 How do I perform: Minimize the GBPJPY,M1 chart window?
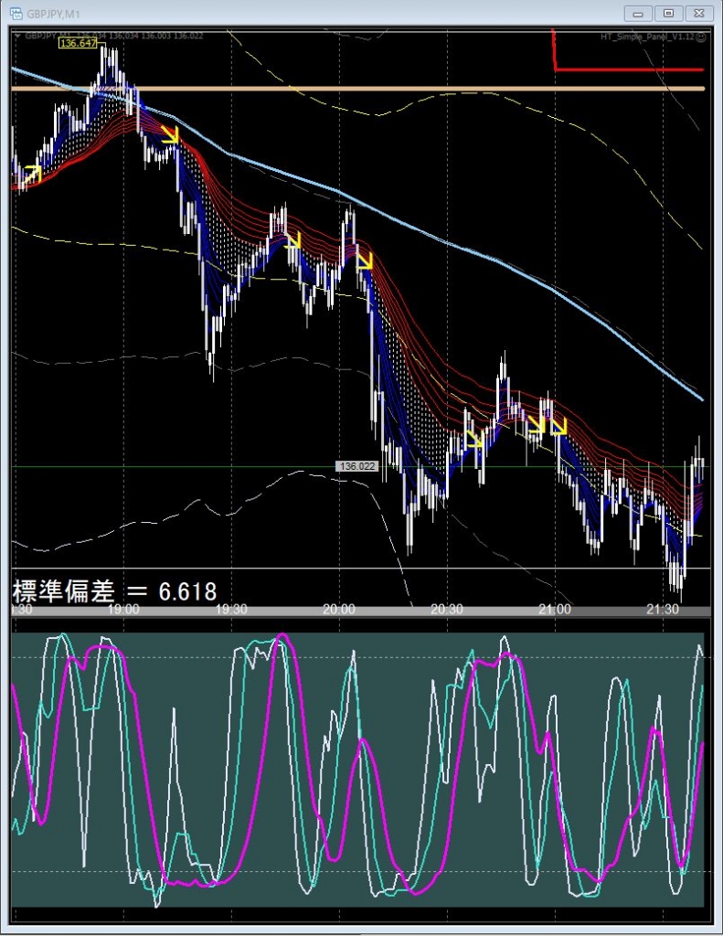click(x=637, y=13)
